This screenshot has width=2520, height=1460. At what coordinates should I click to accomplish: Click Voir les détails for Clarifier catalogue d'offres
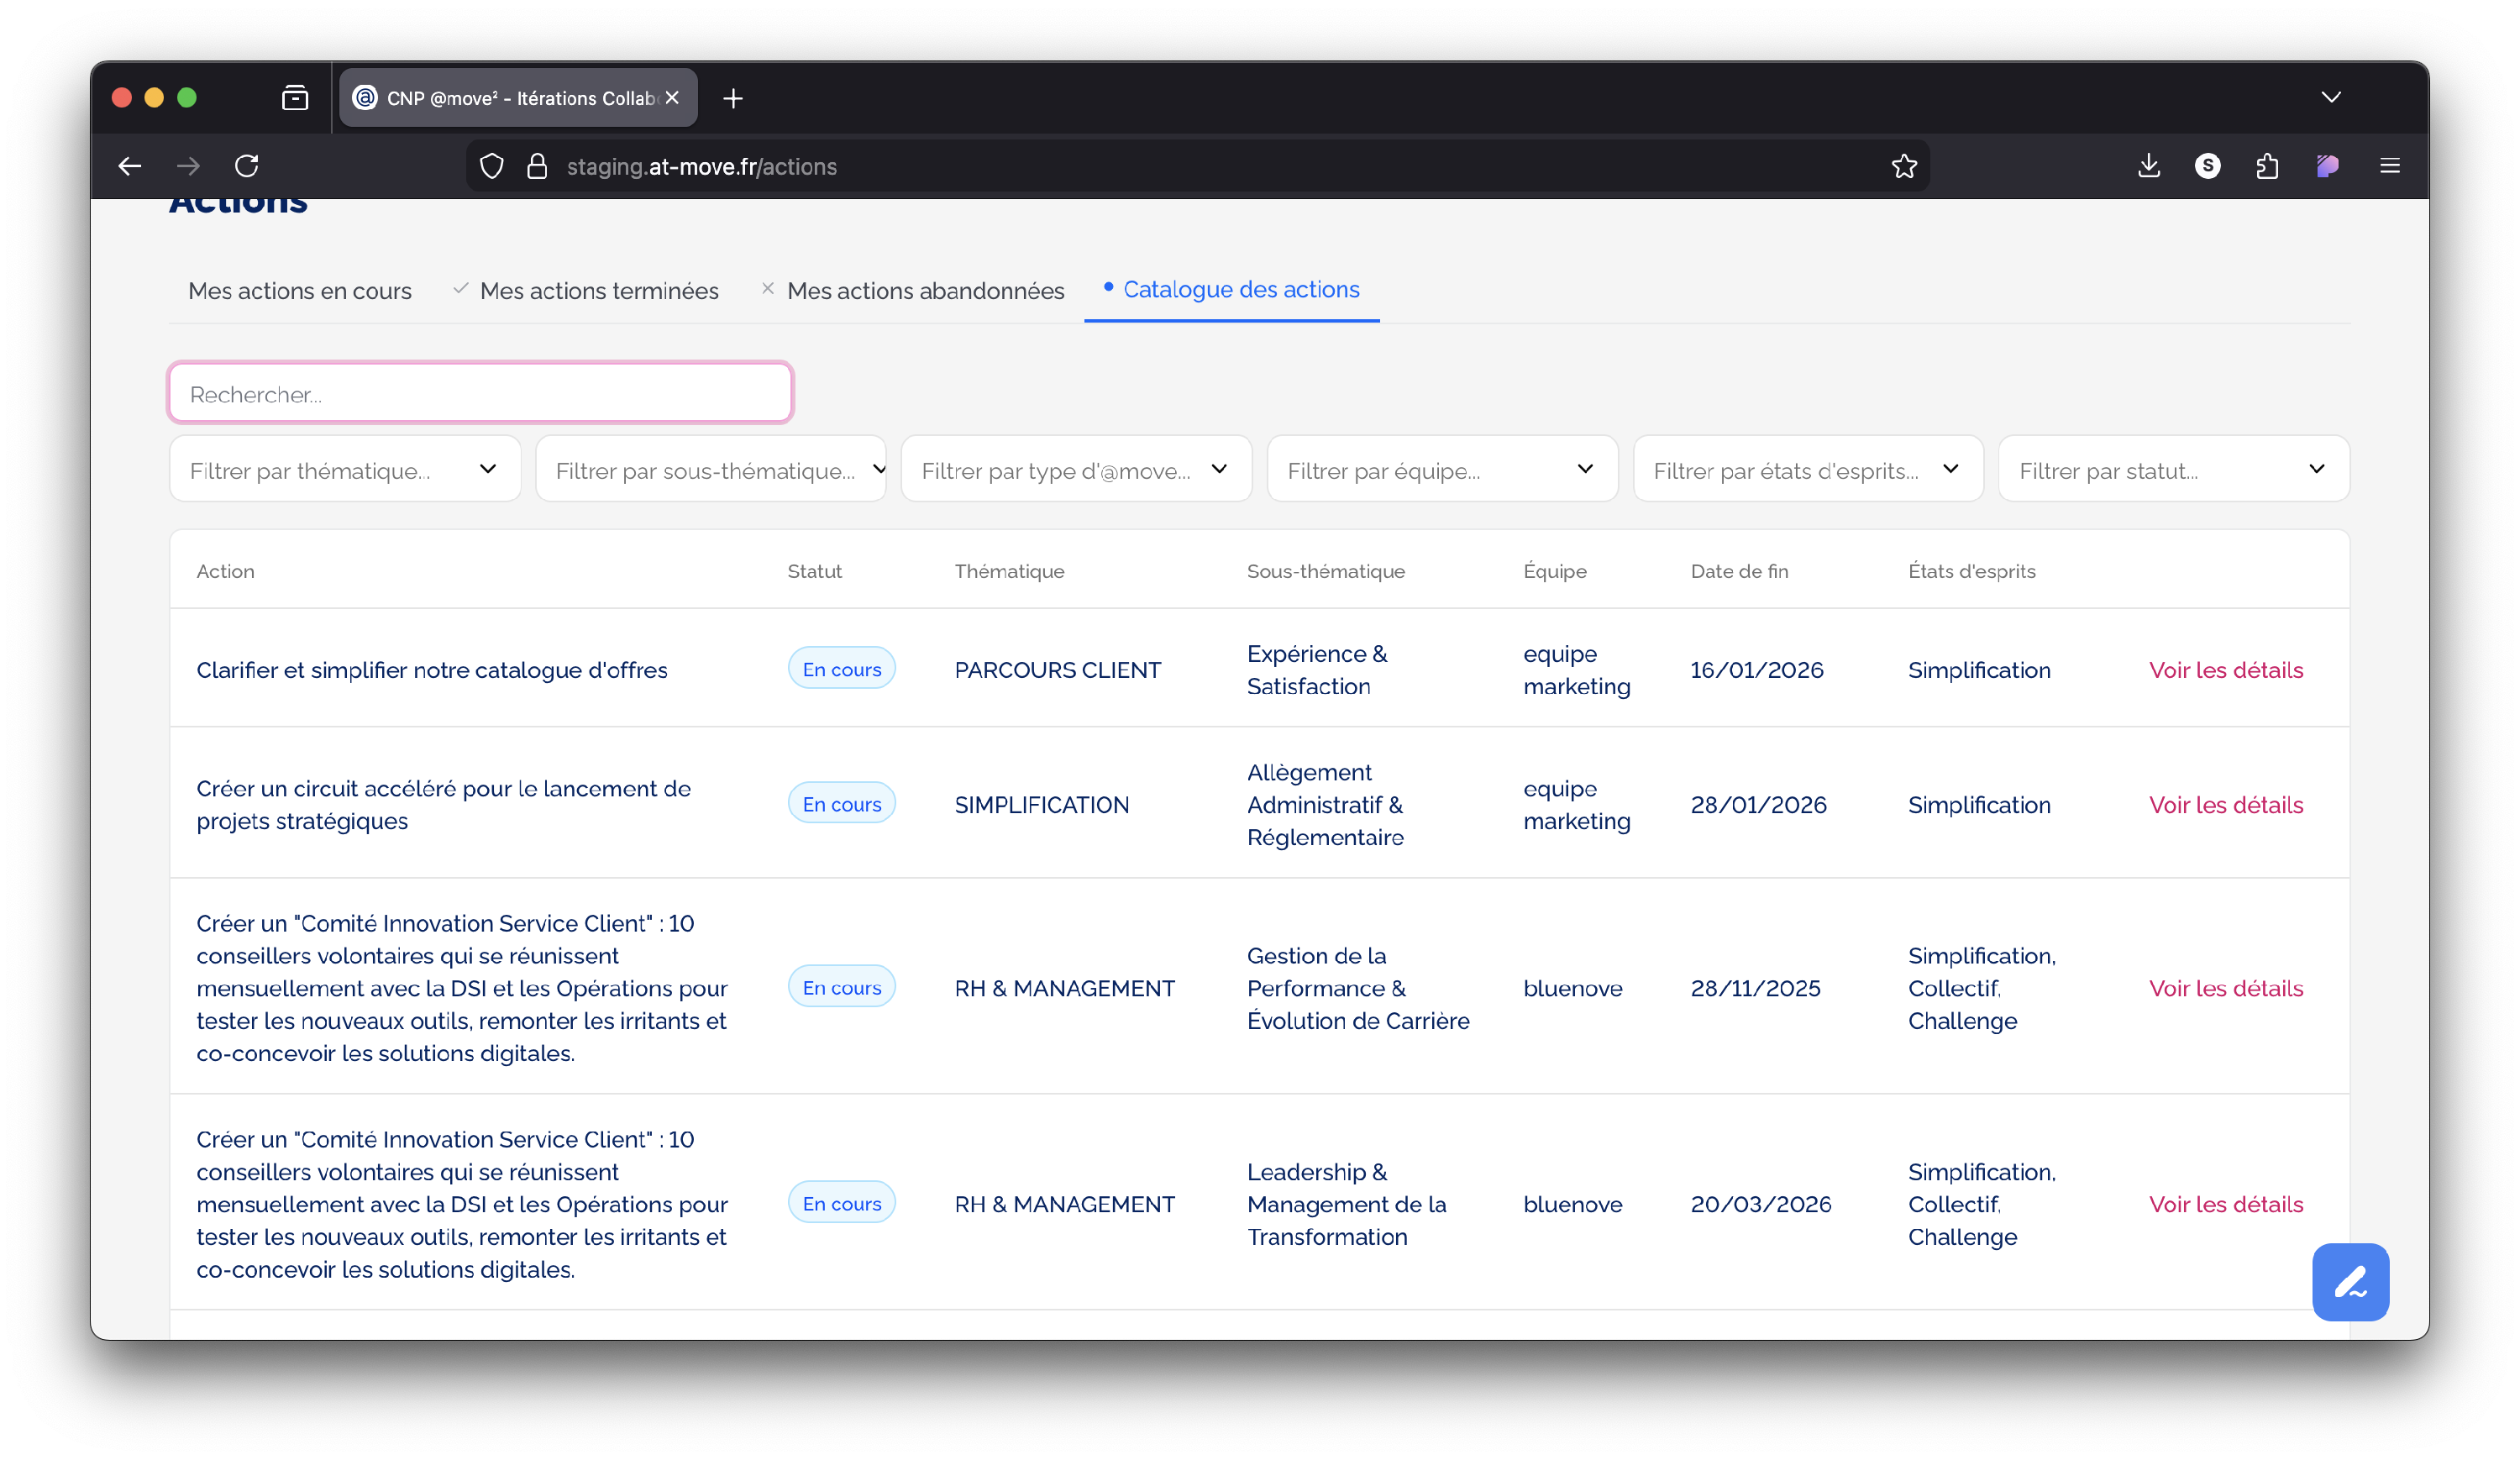pyautogui.click(x=2225, y=670)
